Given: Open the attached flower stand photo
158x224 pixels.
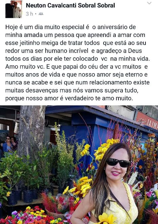Looking at the screenshot, I should click(x=79, y=165).
